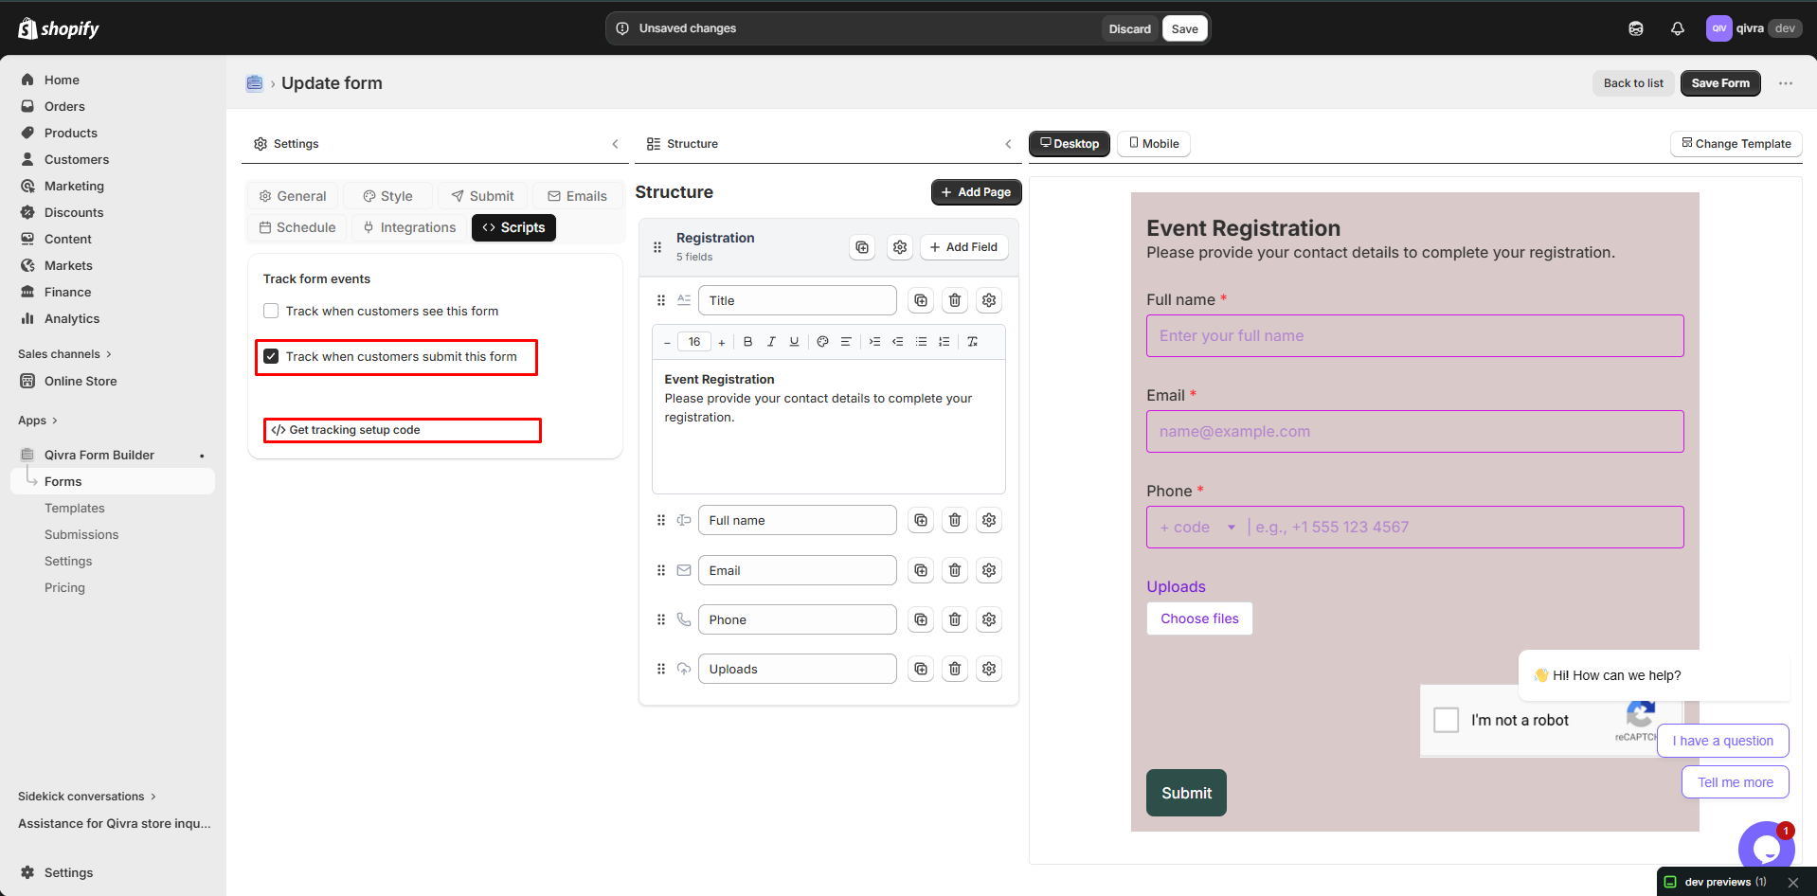The height and width of the screenshot is (896, 1817).
Task: Decrease font size with minus button
Action: [667, 343]
